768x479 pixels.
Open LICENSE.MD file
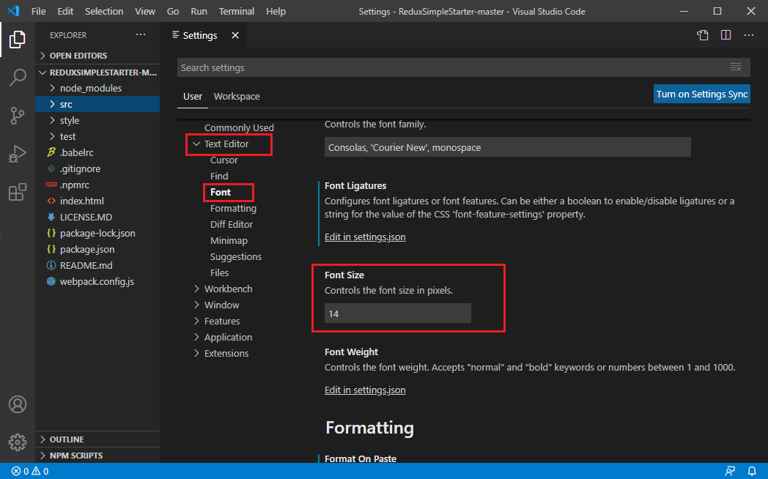point(97,217)
